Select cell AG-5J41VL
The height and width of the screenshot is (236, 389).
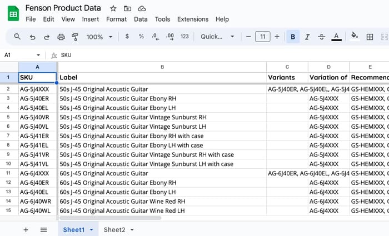click(37, 164)
